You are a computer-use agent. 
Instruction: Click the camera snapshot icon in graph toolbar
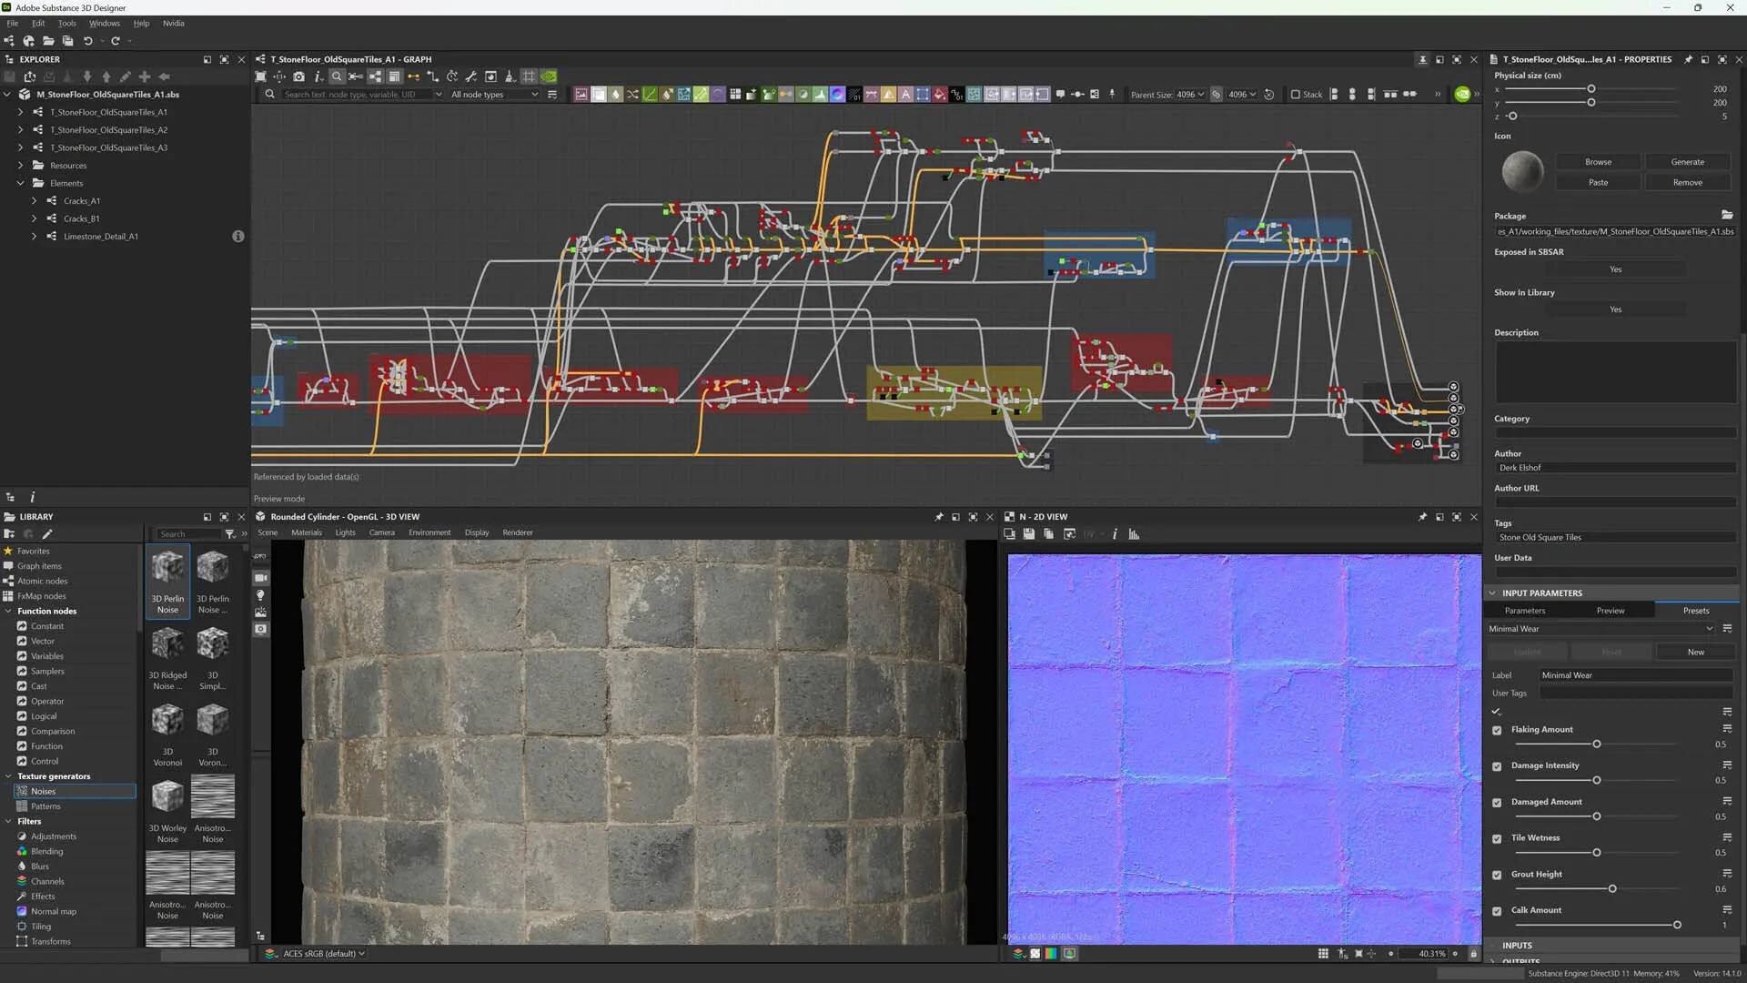click(298, 76)
